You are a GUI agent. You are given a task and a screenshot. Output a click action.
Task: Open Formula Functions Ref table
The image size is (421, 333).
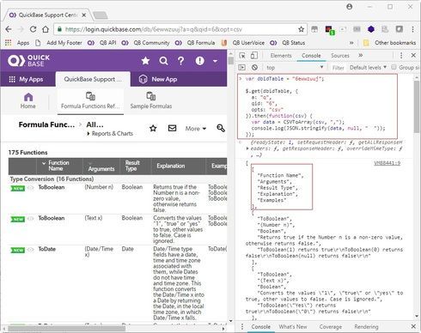90,100
